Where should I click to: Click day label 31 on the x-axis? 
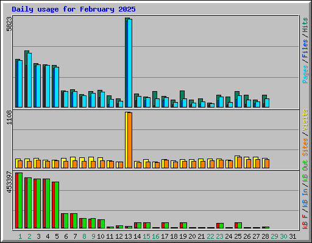(x=292, y=236)
